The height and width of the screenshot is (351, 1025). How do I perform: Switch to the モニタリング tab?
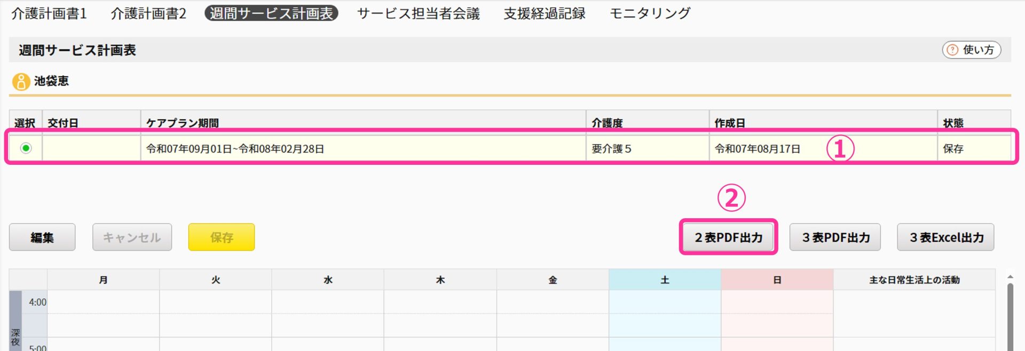point(650,13)
